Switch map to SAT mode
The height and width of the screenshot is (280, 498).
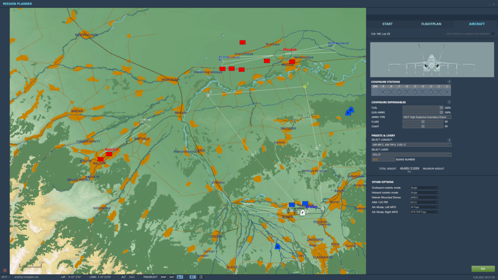[172, 277]
